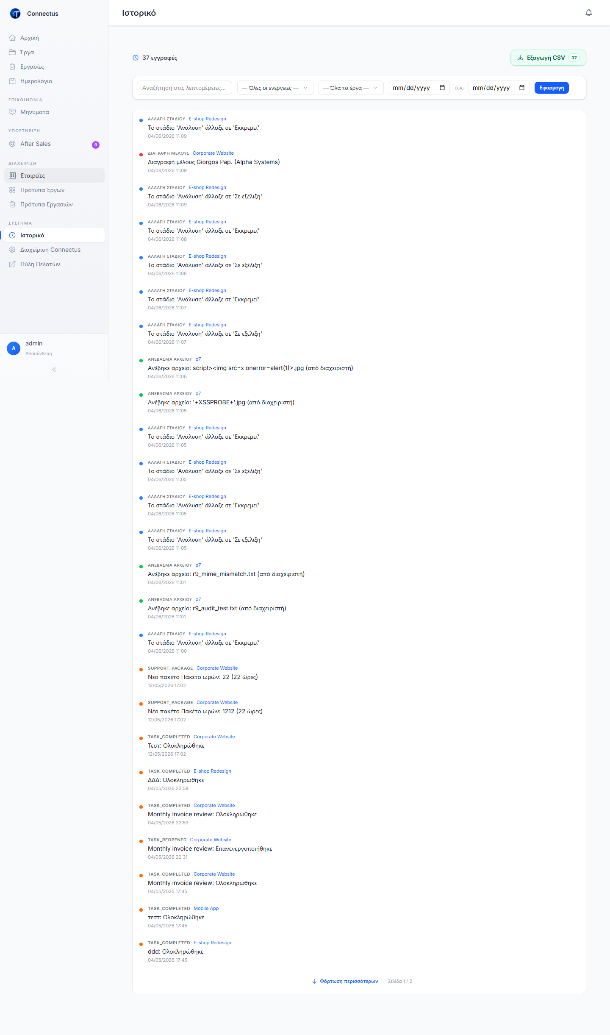Click text 'Νέο πακέτο Πακέτο ωρών: 1212'
Viewport: 610px width, 1035px height.
(x=191, y=711)
